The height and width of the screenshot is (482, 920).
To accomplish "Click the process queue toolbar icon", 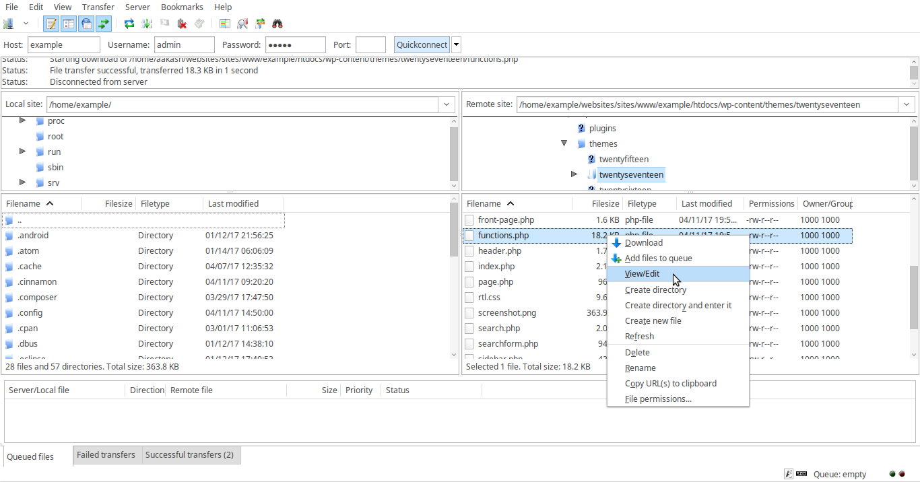I will 147,24.
